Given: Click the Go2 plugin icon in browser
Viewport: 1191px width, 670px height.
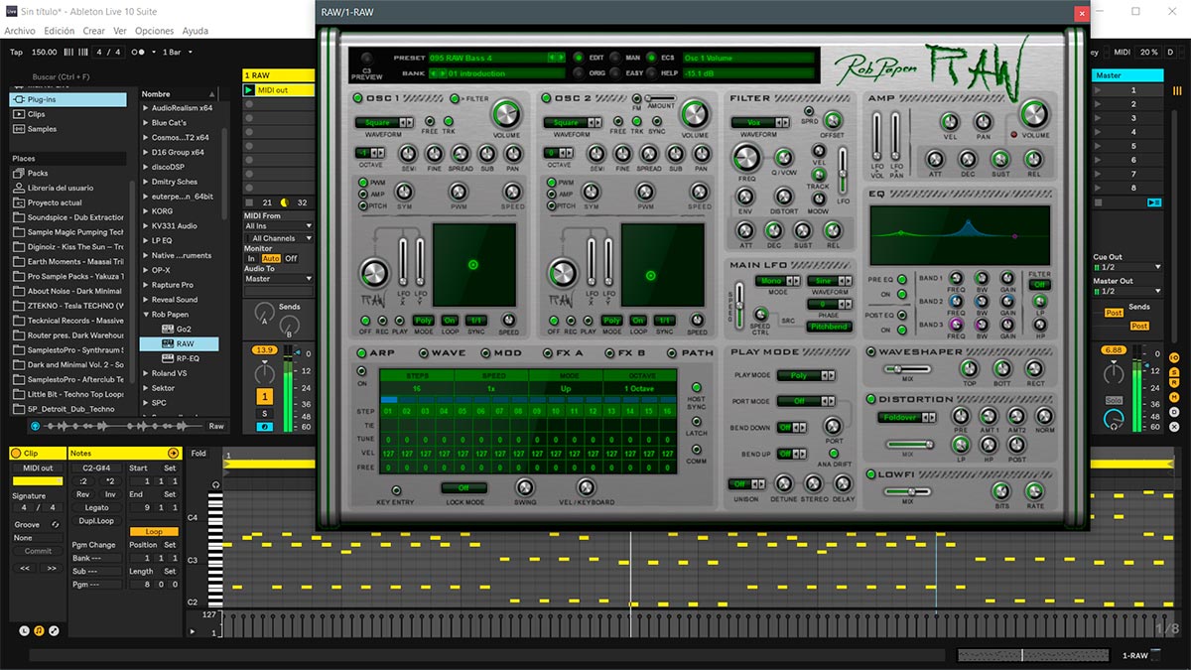Looking at the screenshot, I should click(x=167, y=329).
